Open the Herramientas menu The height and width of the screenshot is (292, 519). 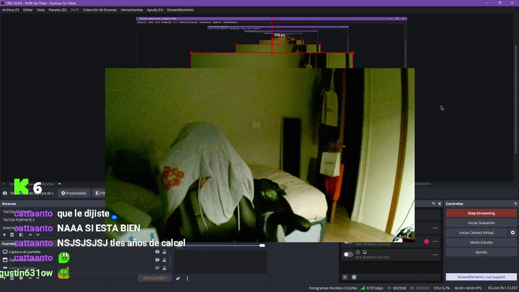(x=132, y=10)
